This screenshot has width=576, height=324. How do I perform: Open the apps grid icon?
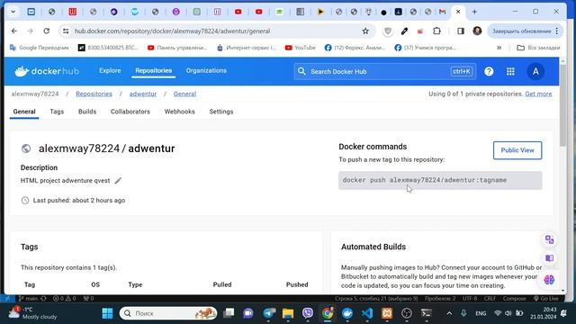click(510, 71)
